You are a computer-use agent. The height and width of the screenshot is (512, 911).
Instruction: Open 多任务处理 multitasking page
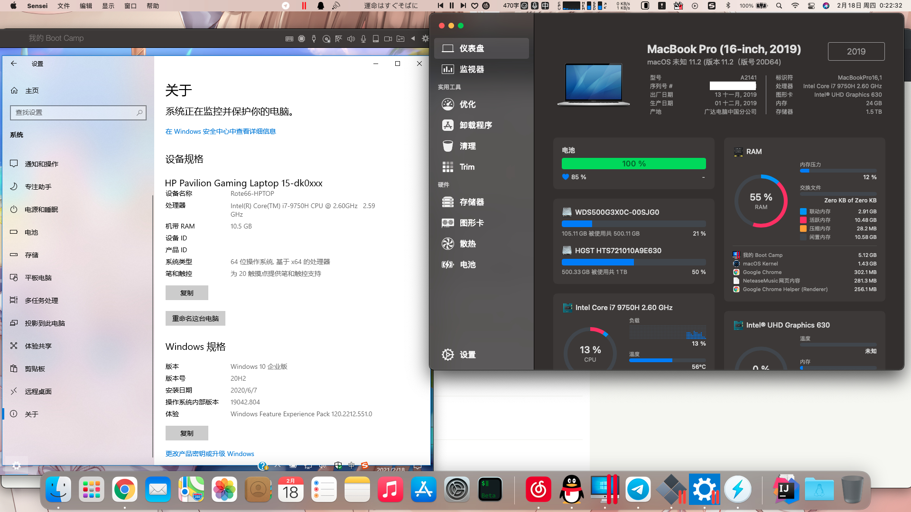(x=77, y=300)
